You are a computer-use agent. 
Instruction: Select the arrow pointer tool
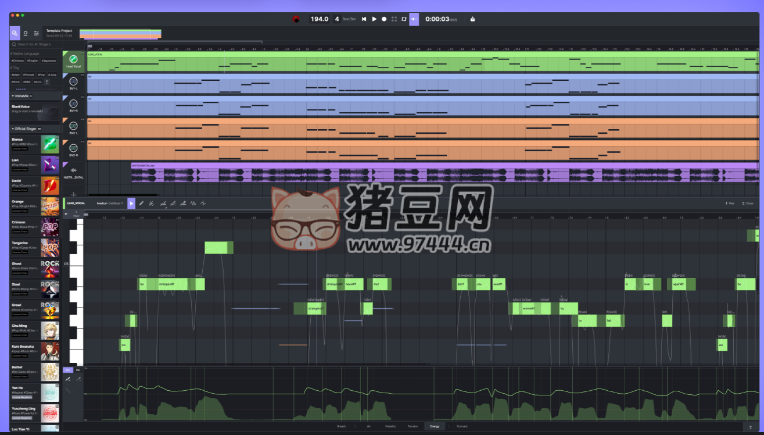pyautogui.click(x=131, y=204)
